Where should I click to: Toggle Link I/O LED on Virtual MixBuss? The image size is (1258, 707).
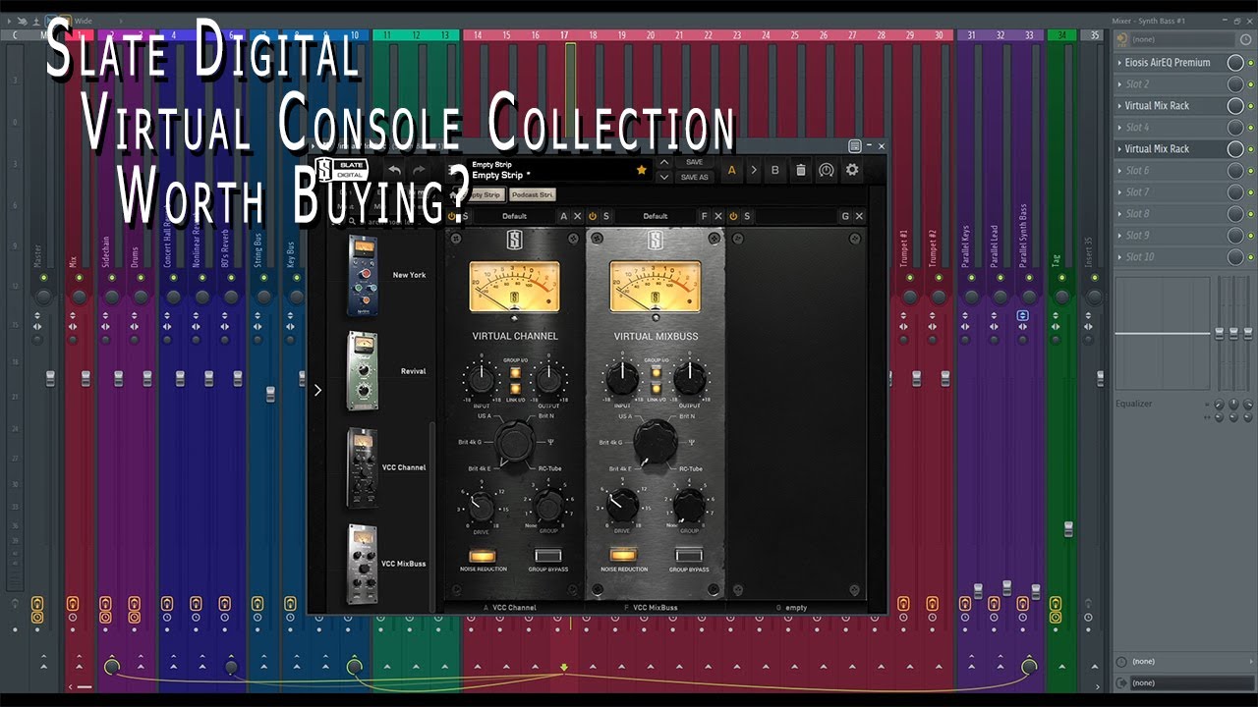pyautogui.click(x=656, y=389)
